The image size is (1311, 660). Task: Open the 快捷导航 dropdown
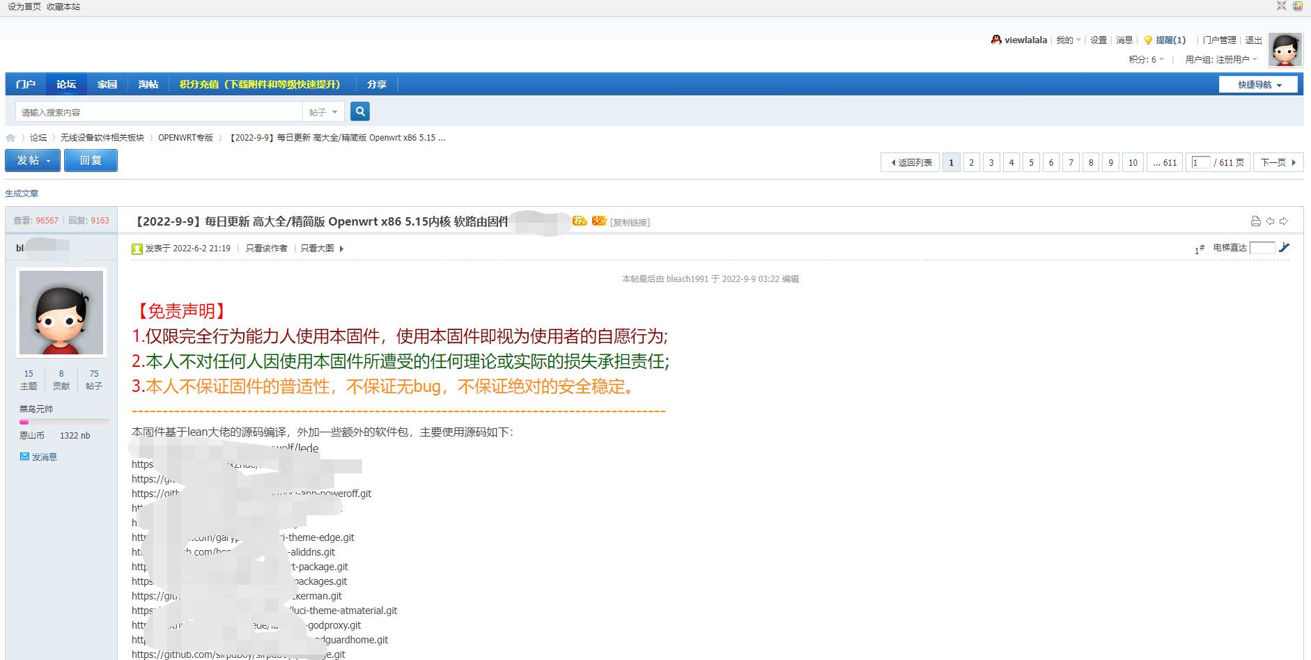point(1258,85)
